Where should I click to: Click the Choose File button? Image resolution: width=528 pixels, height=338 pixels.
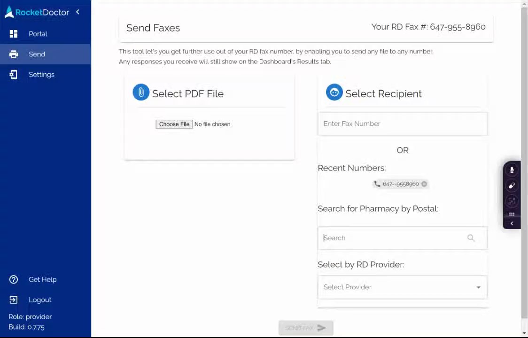[174, 124]
